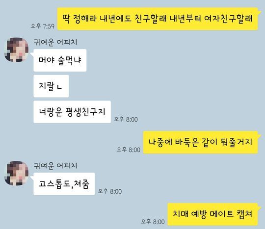Click the timestamp next to 너랑은 평생친구지

coord(126,119)
